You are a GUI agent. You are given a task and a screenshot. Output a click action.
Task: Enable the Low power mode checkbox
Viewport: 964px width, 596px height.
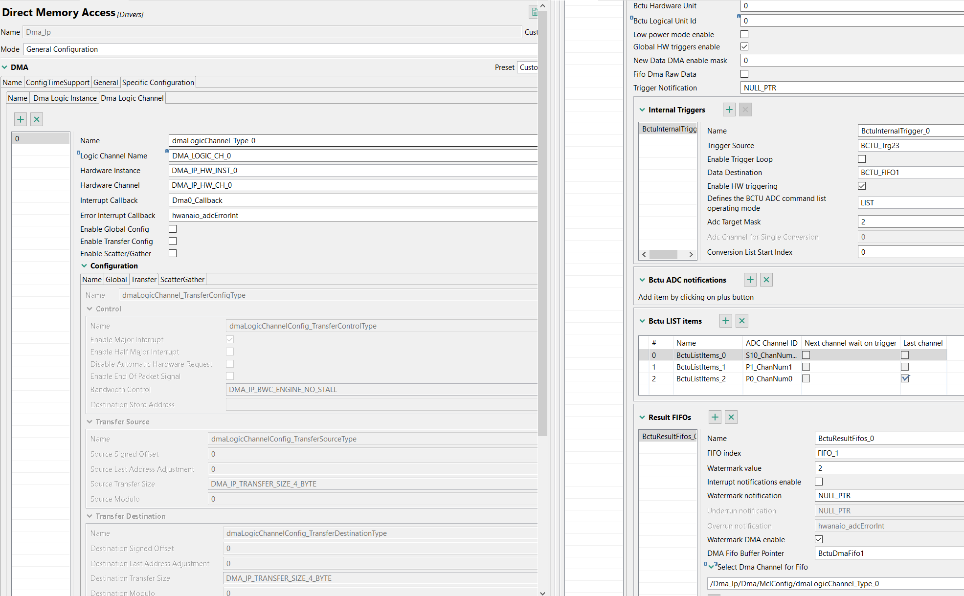[744, 34]
